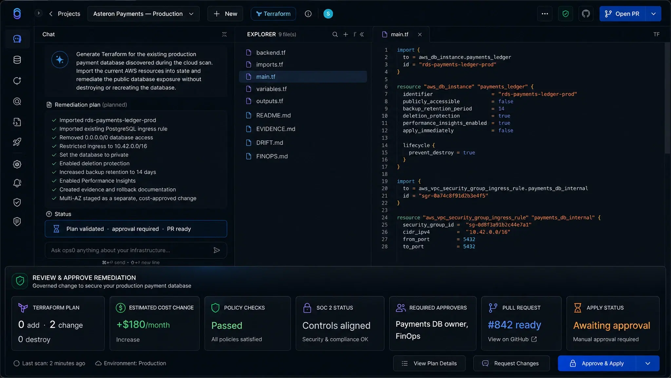Open the shield check sidebar icon

coord(17,202)
